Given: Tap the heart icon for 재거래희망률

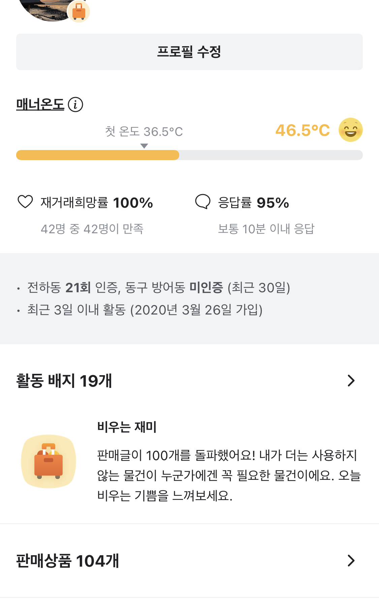Looking at the screenshot, I should click(25, 202).
